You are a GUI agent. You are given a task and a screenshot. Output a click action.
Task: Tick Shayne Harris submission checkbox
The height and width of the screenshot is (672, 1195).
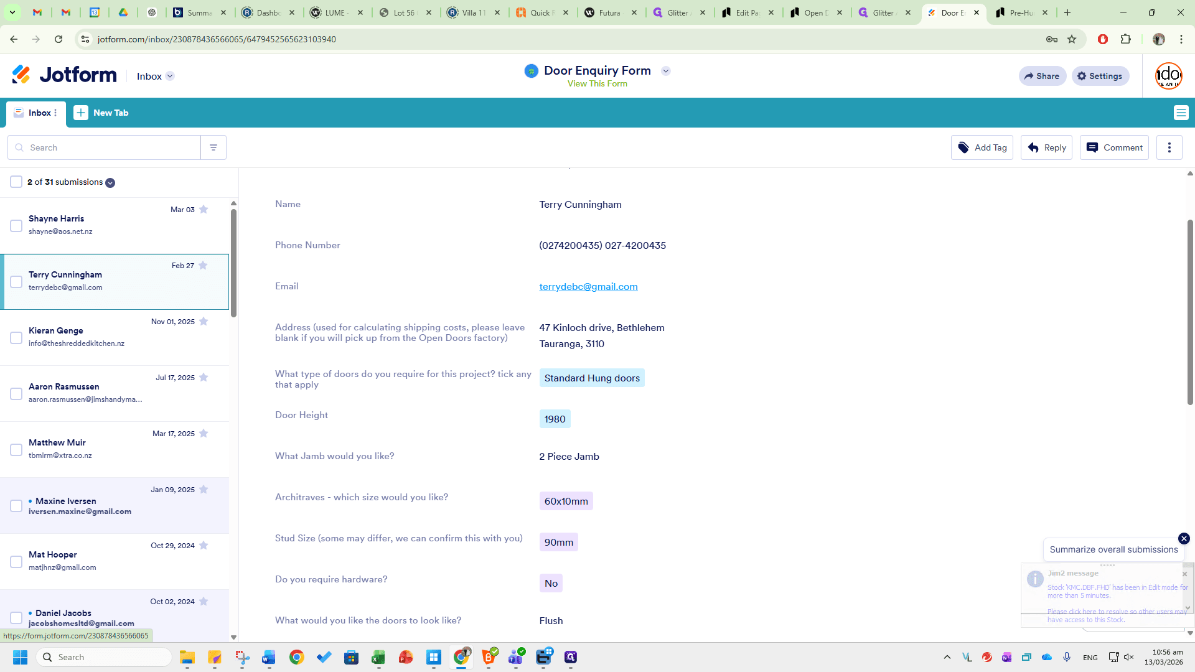point(16,226)
